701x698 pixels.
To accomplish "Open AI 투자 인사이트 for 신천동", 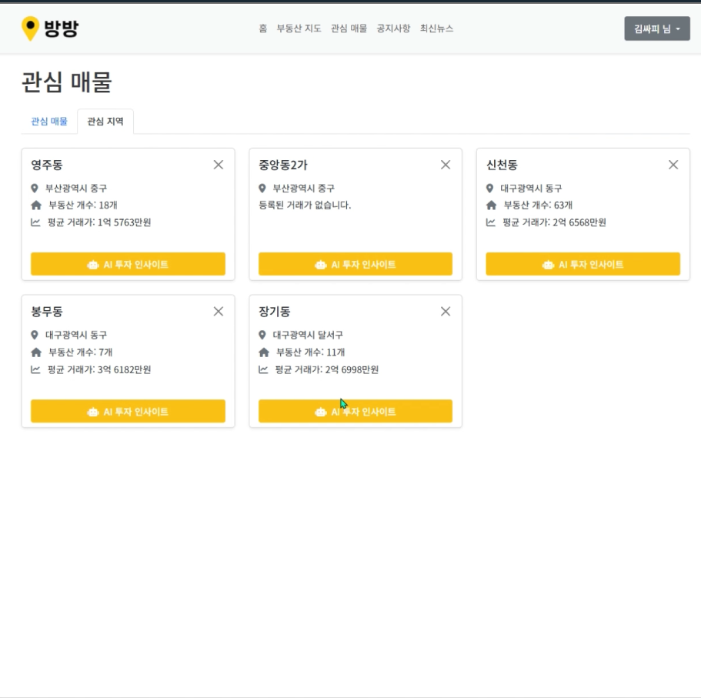I will [583, 264].
